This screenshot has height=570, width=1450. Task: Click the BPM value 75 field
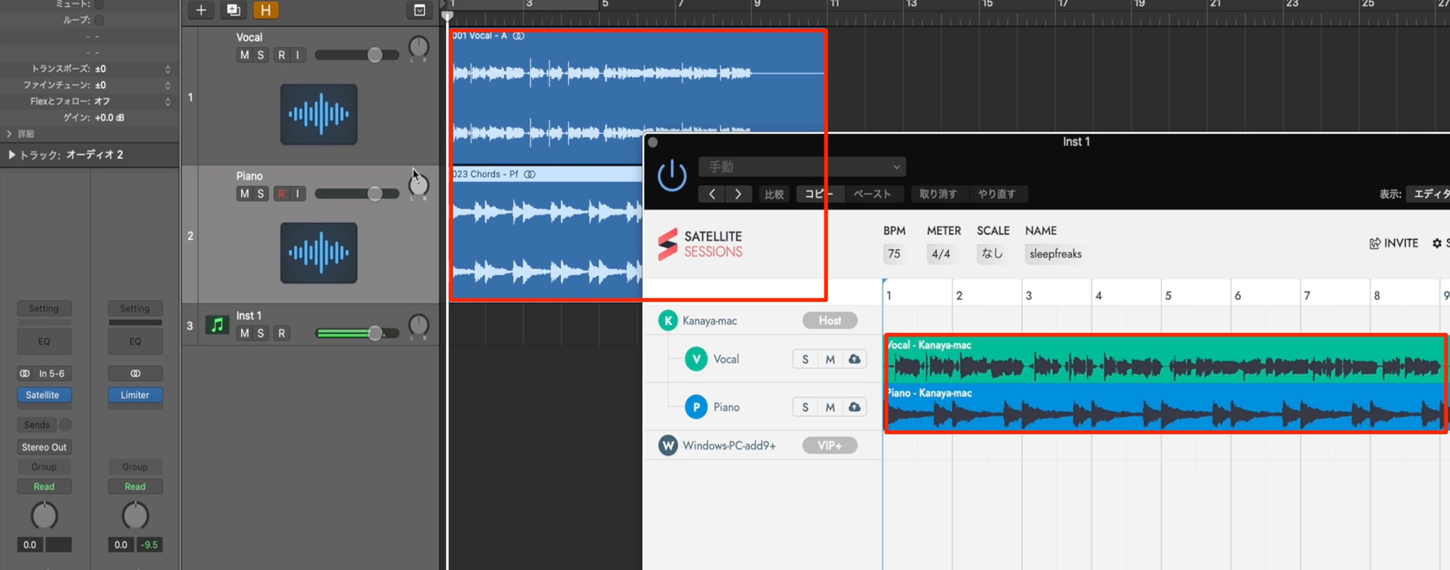(894, 254)
